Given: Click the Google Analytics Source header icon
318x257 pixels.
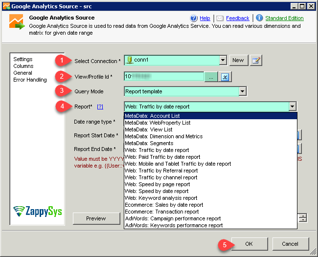Looking at the screenshot, I should click(x=17, y=22).
